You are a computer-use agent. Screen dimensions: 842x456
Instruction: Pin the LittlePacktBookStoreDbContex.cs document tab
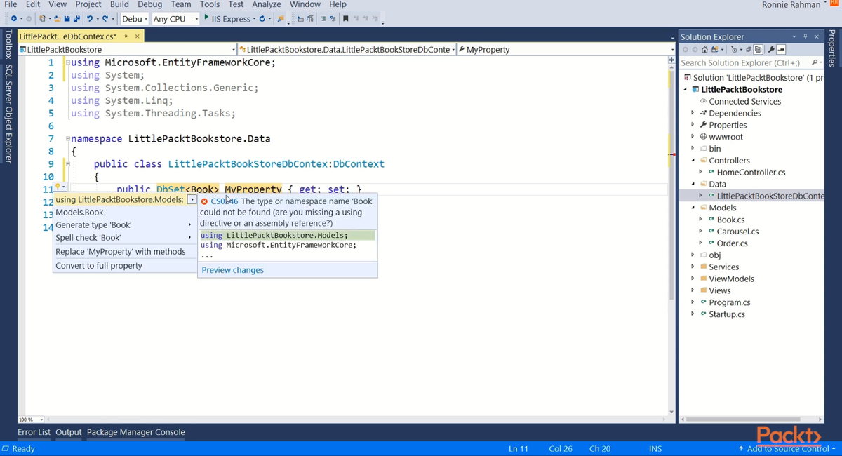pyautogui.click(x=126, y=36)
